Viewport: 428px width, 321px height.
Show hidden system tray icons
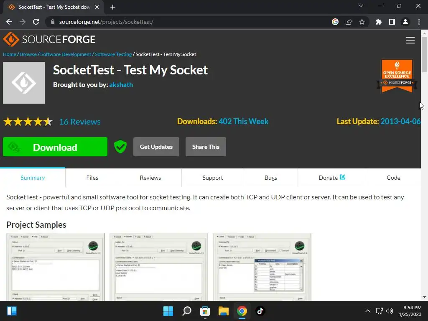pos(368,311)
